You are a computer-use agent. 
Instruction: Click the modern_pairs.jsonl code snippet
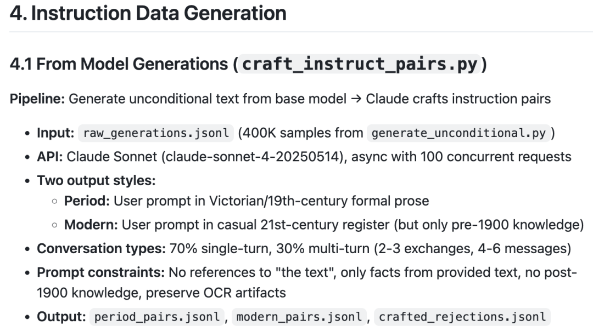coord(299,317)
